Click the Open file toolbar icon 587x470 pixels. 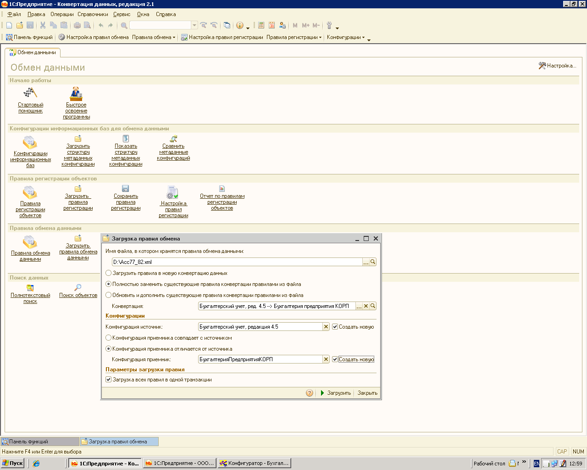pos(20,25)
